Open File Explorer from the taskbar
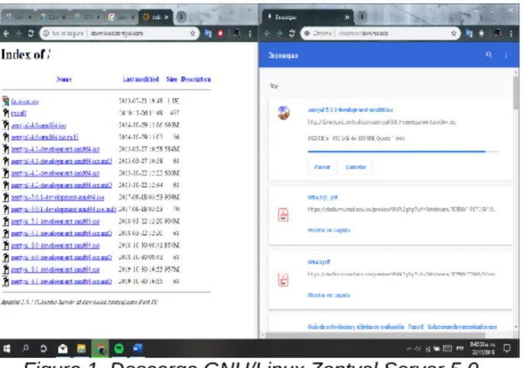The height and width of the screenshot is (368, 524). pos(81,349)
